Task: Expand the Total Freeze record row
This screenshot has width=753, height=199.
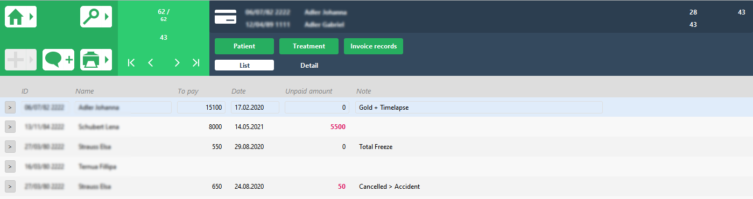Action: (x=10, y=147)
